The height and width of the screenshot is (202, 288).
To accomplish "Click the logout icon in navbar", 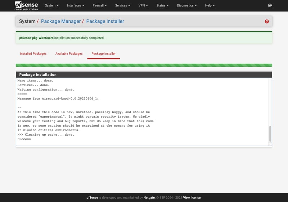I will click(x=270, y=5).
